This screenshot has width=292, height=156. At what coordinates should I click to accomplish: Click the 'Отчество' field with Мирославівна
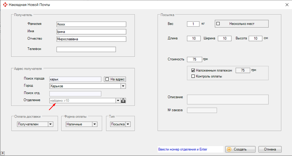[x=91, y=39]
